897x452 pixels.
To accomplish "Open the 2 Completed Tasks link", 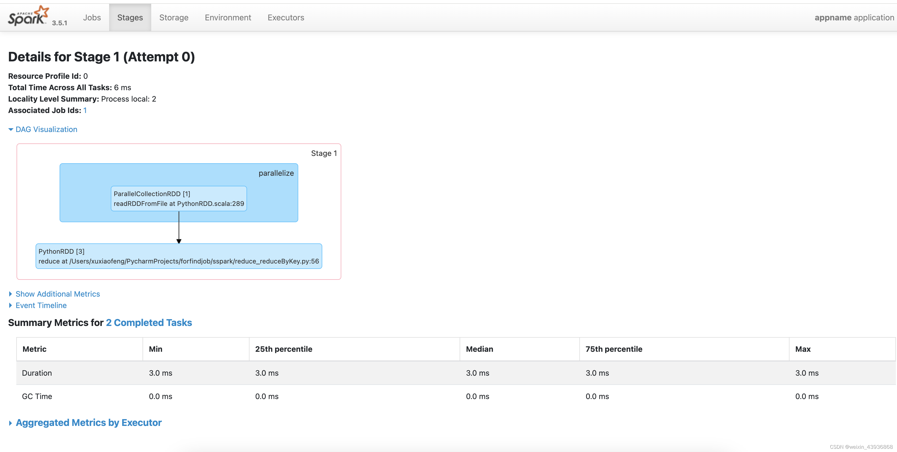I will click(x=149, y=322).
